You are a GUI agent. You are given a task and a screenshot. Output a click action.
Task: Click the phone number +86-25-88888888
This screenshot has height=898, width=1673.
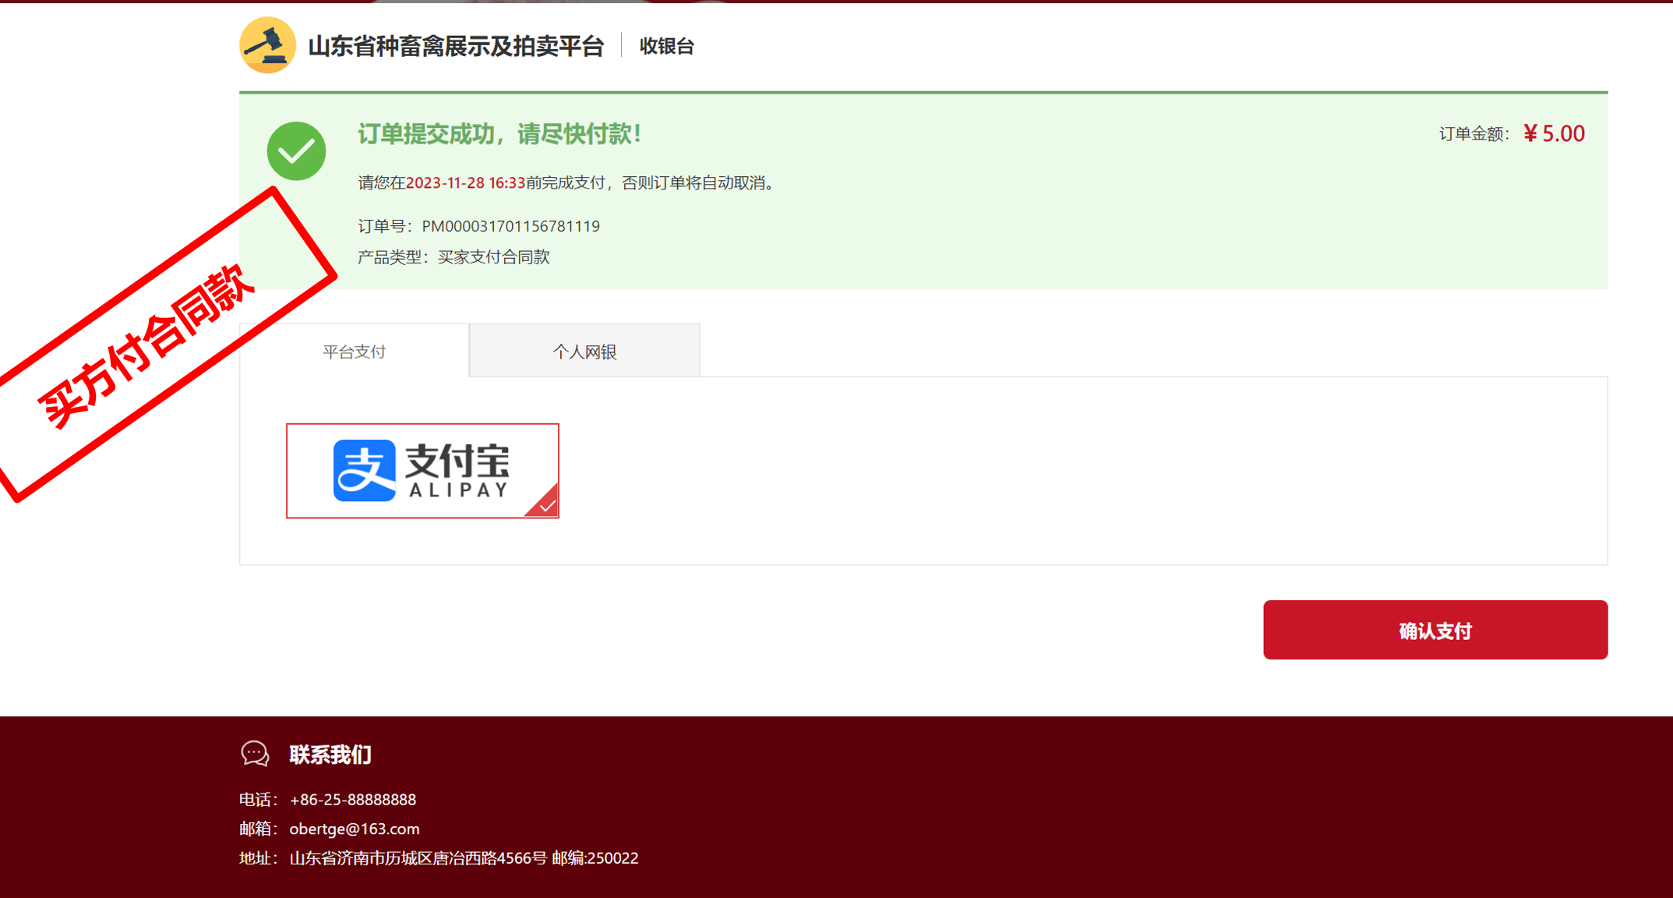352,799
